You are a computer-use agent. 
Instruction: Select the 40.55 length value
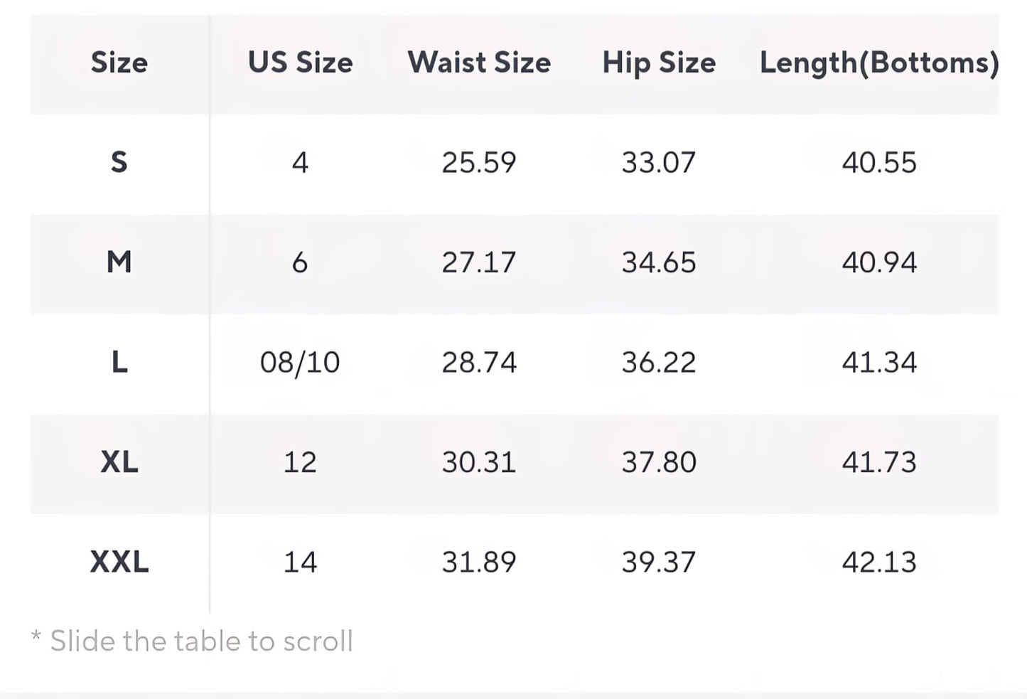click(879, 163)
